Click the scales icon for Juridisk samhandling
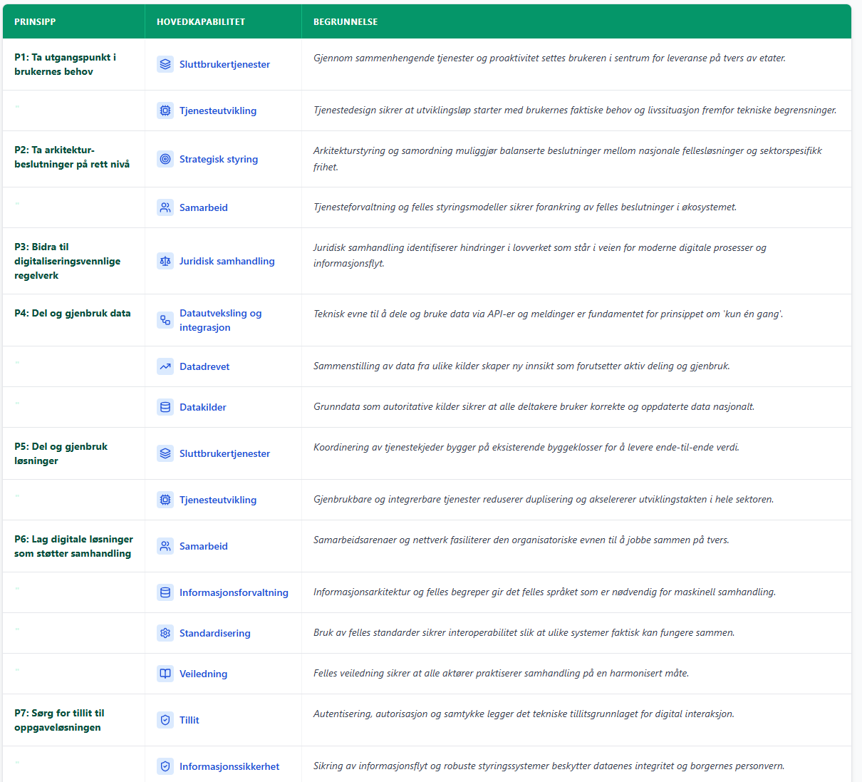The width and height of the screenshot is (862, 782). tap(165, 261)
